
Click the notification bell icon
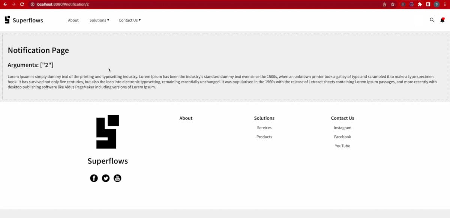coord(442,20)
